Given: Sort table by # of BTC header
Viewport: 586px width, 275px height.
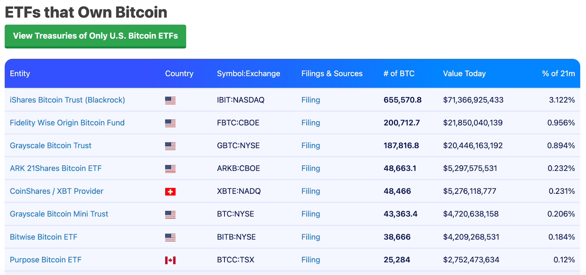Looking at the screenshot, I should (x=399, y=74).
